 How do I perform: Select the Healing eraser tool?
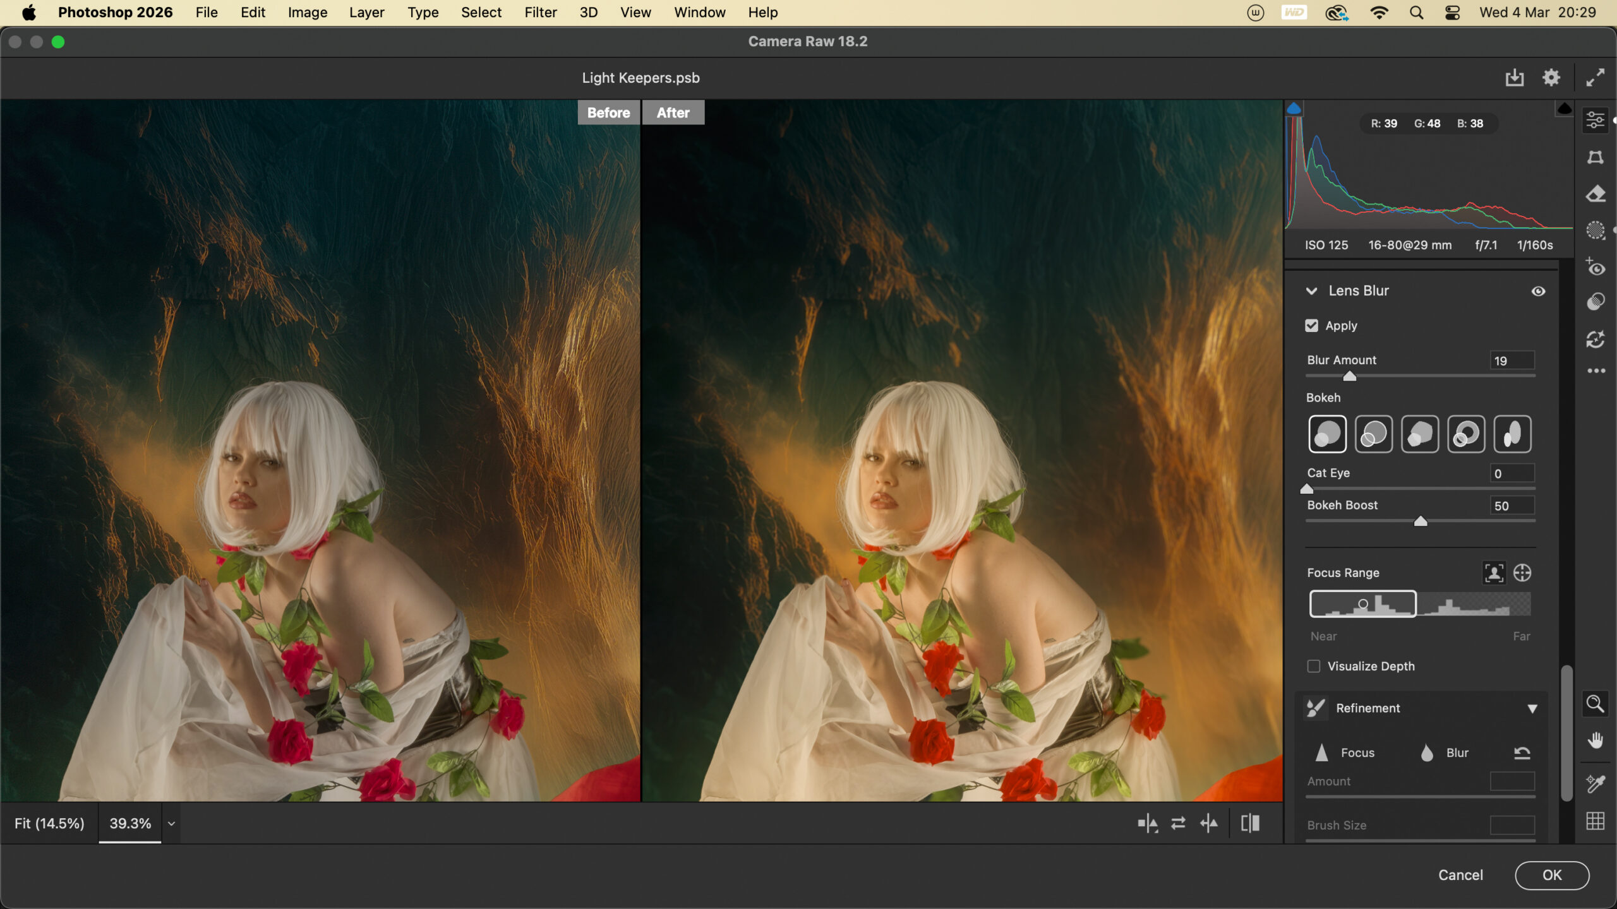(x=1596, y=194)
